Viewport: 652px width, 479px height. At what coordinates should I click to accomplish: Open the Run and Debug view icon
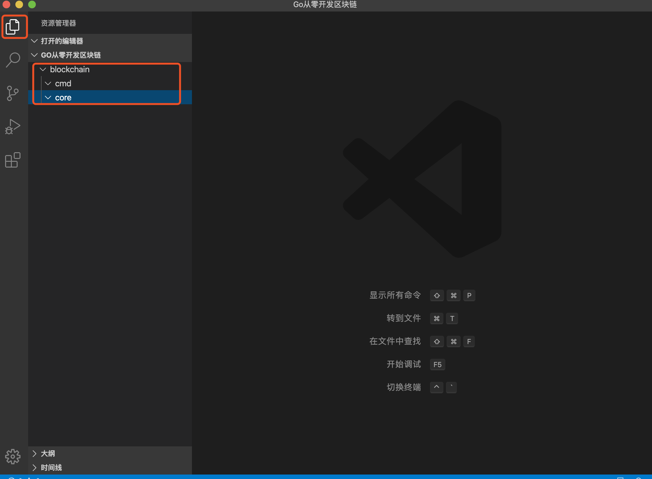point(13,127)
